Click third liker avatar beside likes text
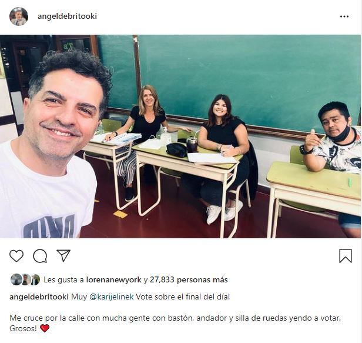Viewport: 362px width, 343px height. (35, 279)
